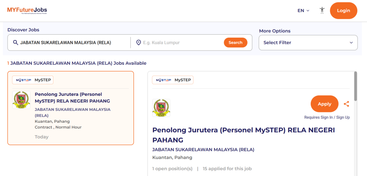Click the Select Filter chevron arrow
Screen dimensions: 367x176
click(x=351, y=43)
